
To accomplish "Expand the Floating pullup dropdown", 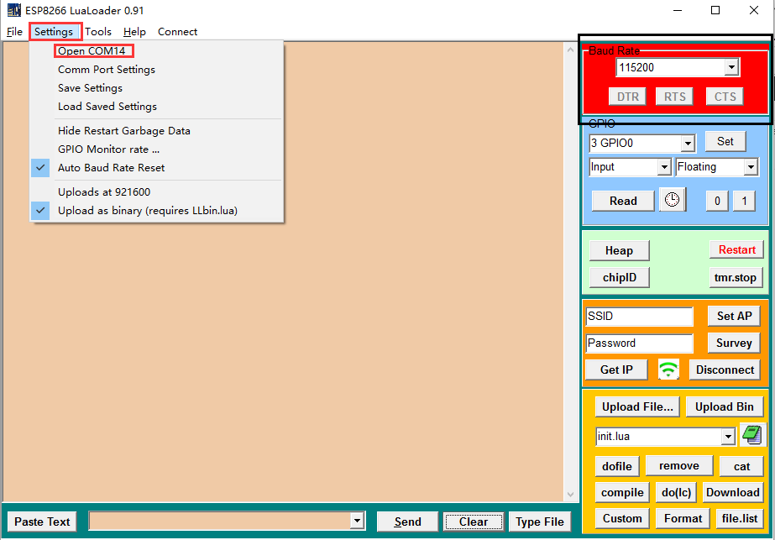I will (751, 167).
